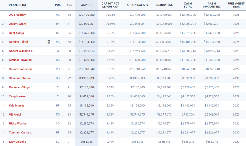The width and height of the screenshot is (246, 146).
Task: View Robert Williams III contract page
Action: pyautogui.click(x=21, y=51)
